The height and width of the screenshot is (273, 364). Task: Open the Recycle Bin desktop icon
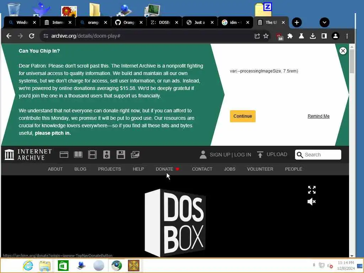tap(14, 9)
